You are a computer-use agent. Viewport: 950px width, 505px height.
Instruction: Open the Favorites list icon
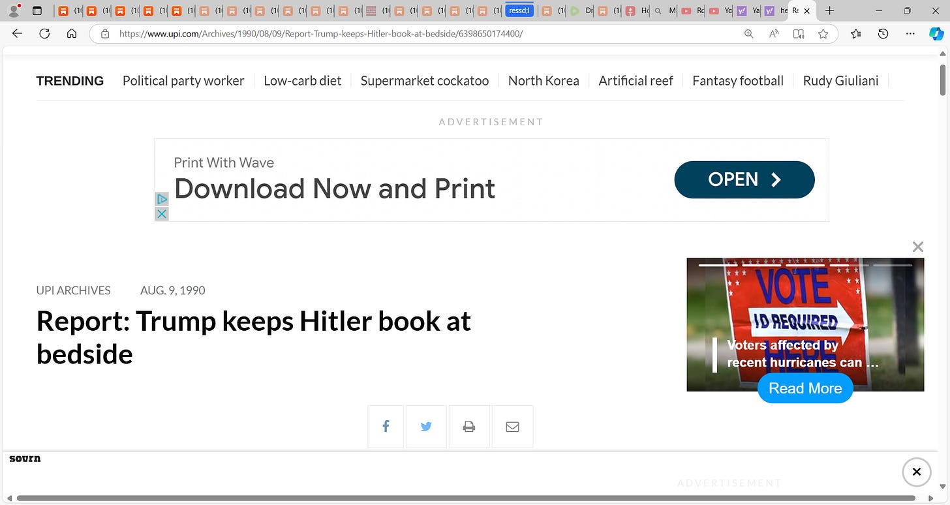[856, 34]
